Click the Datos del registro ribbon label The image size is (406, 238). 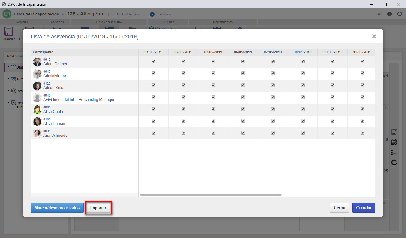(x=109, y=22)
